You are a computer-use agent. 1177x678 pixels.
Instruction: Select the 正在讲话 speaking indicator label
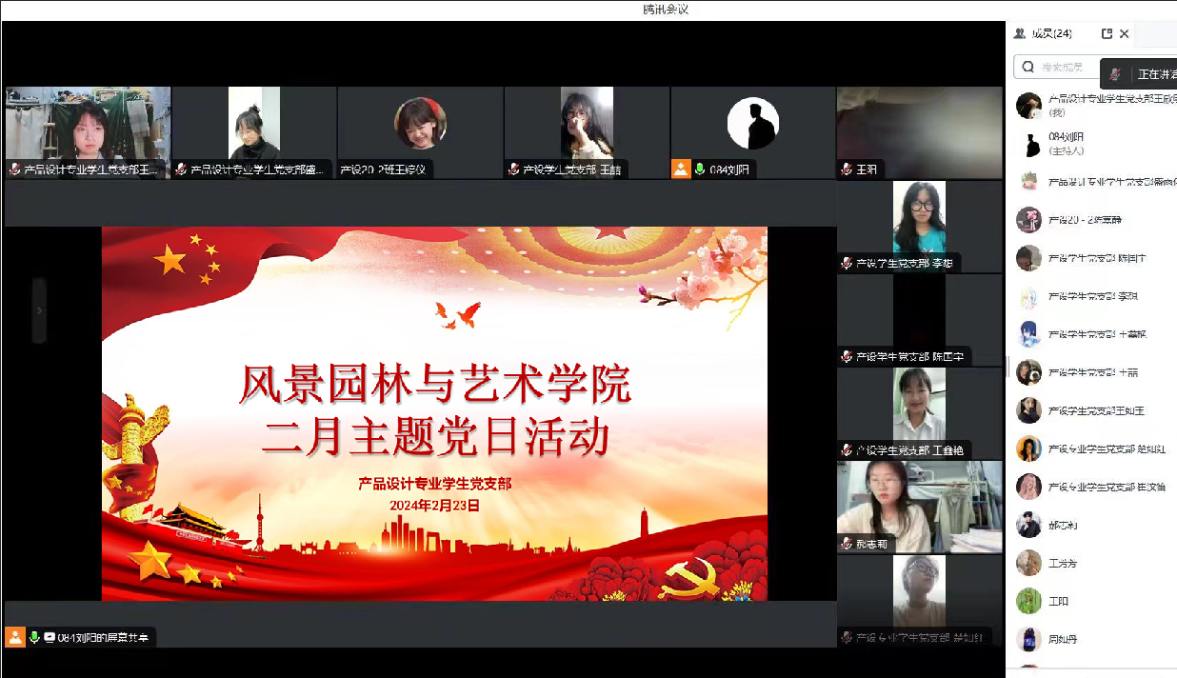[x=1156, y=74]
